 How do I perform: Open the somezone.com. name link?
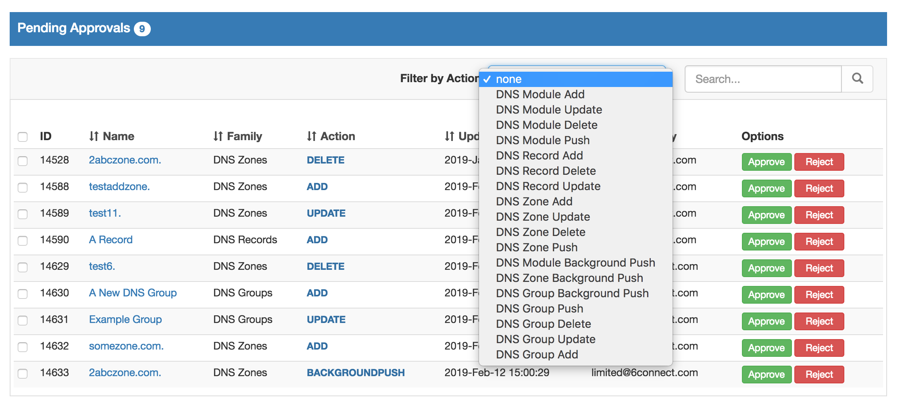tap(126, 346)
